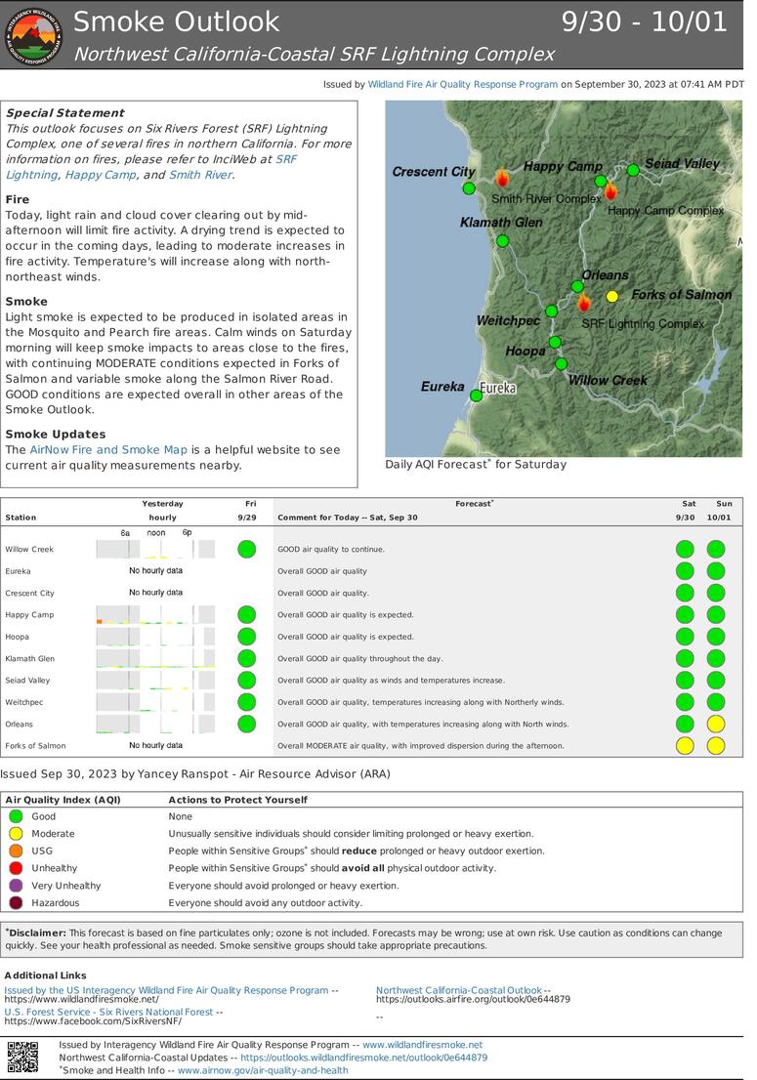Image resolution: width=757 pixels, height=1080 pixels.
Task: Click Willow Creek's hourly data chart
Action: [x=155, y=549]
